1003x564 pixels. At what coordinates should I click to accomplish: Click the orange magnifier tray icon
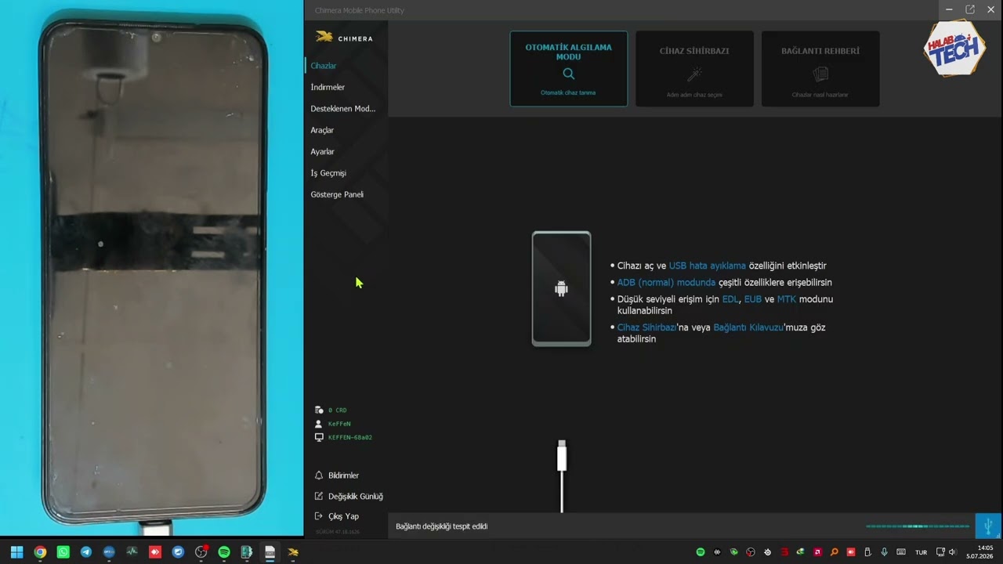point(834,552)
